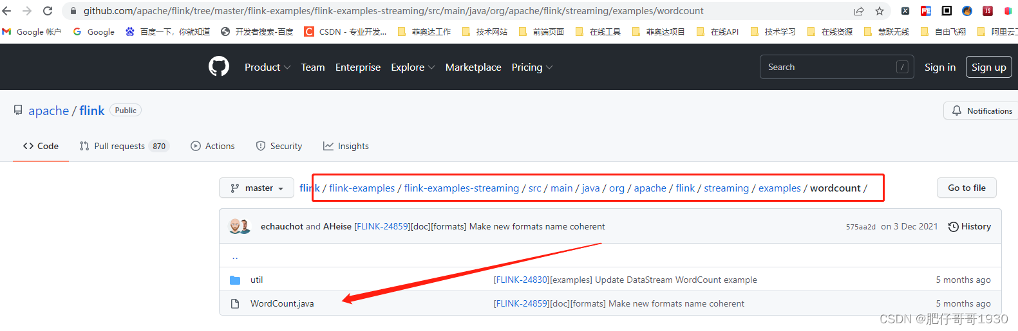The height and width of the screenshot is (331, 1018).
Task: Switch to the Actions tab
Action: pos(212,146)
